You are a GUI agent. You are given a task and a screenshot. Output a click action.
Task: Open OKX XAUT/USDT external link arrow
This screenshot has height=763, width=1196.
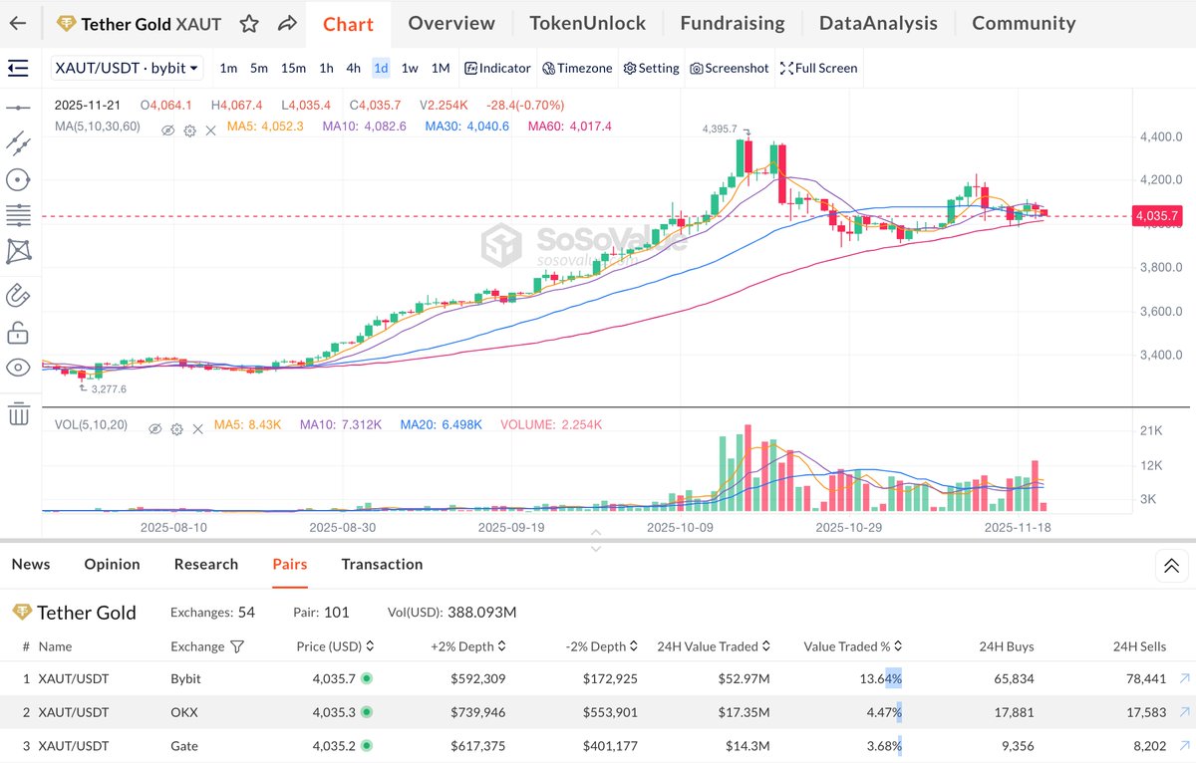pos(1184,712)
